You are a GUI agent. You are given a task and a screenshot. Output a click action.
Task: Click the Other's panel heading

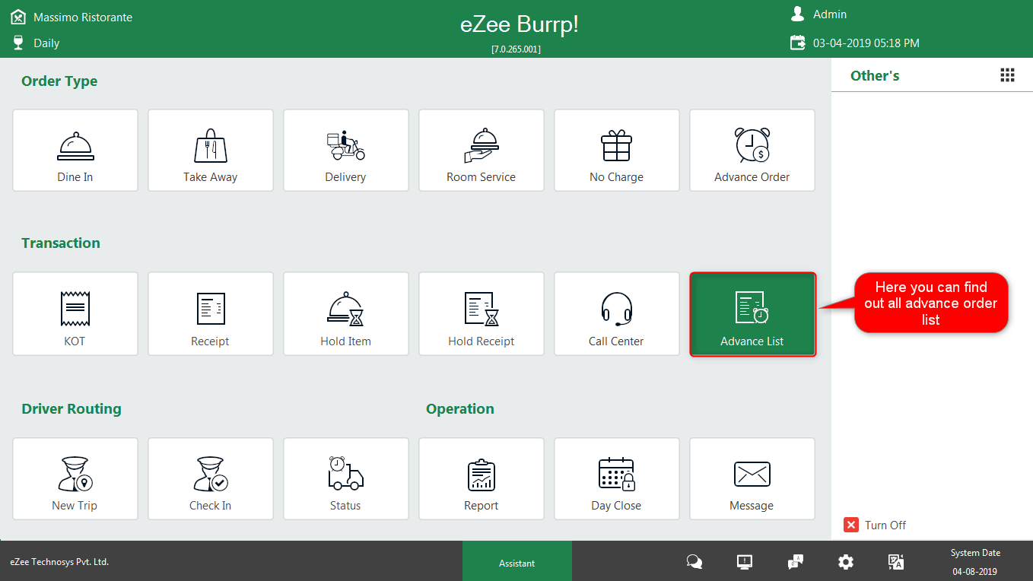(x=875, y=75)
